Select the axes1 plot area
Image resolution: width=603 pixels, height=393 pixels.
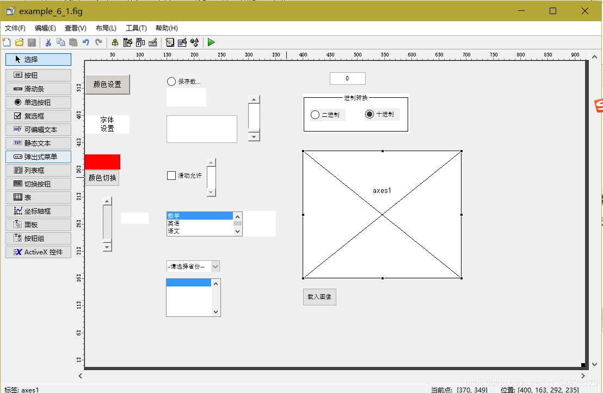pos(382,215)
